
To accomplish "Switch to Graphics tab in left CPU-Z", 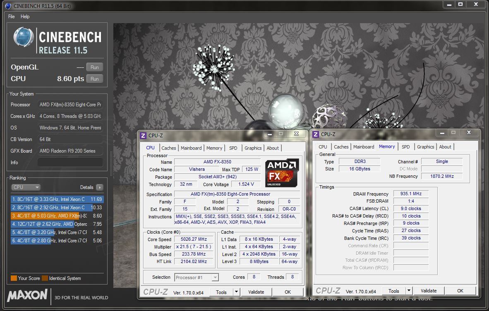I will pyautogui.click(x=253, y=148).
